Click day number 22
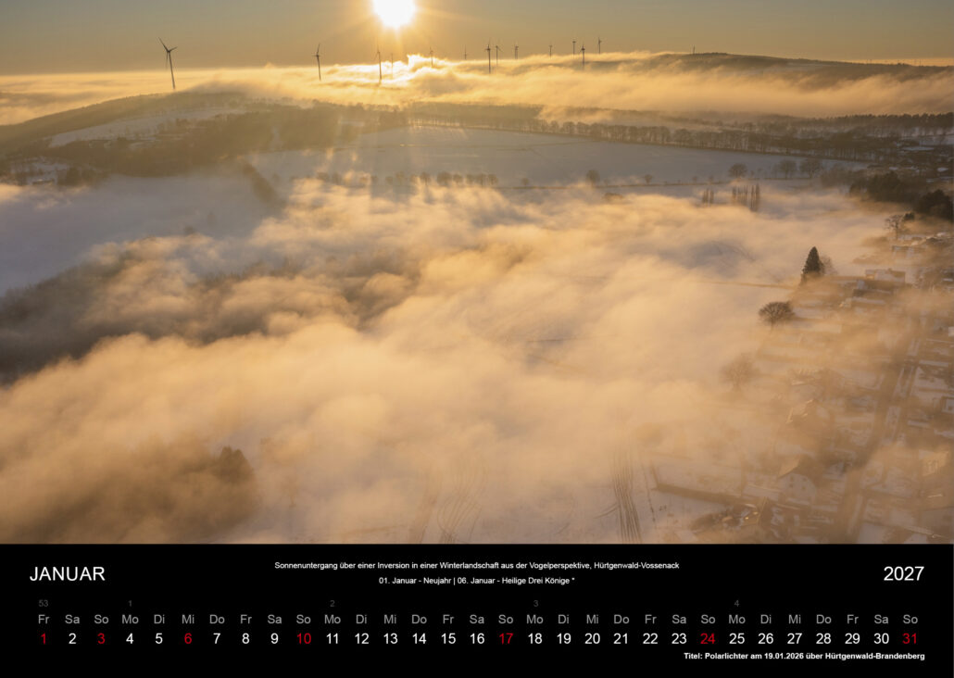Viewport: 954px width, 678px height. (x=650, y=638)
